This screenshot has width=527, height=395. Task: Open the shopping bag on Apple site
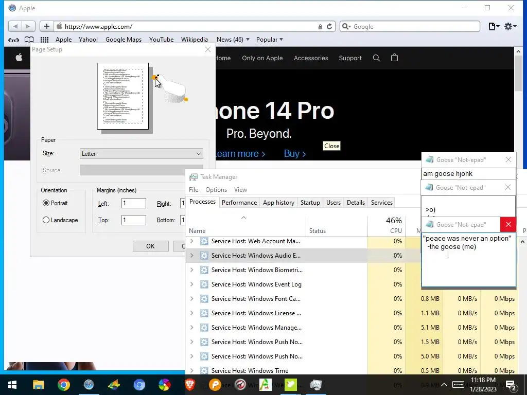point(394,58)
